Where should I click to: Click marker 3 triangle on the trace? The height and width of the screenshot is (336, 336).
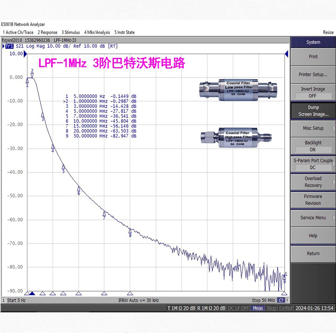pyautogui.click(x=42, y=115)
